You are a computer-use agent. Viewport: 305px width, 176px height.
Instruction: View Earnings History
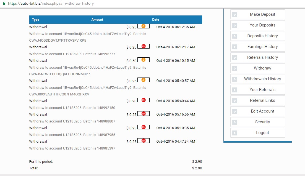[258, 47]
